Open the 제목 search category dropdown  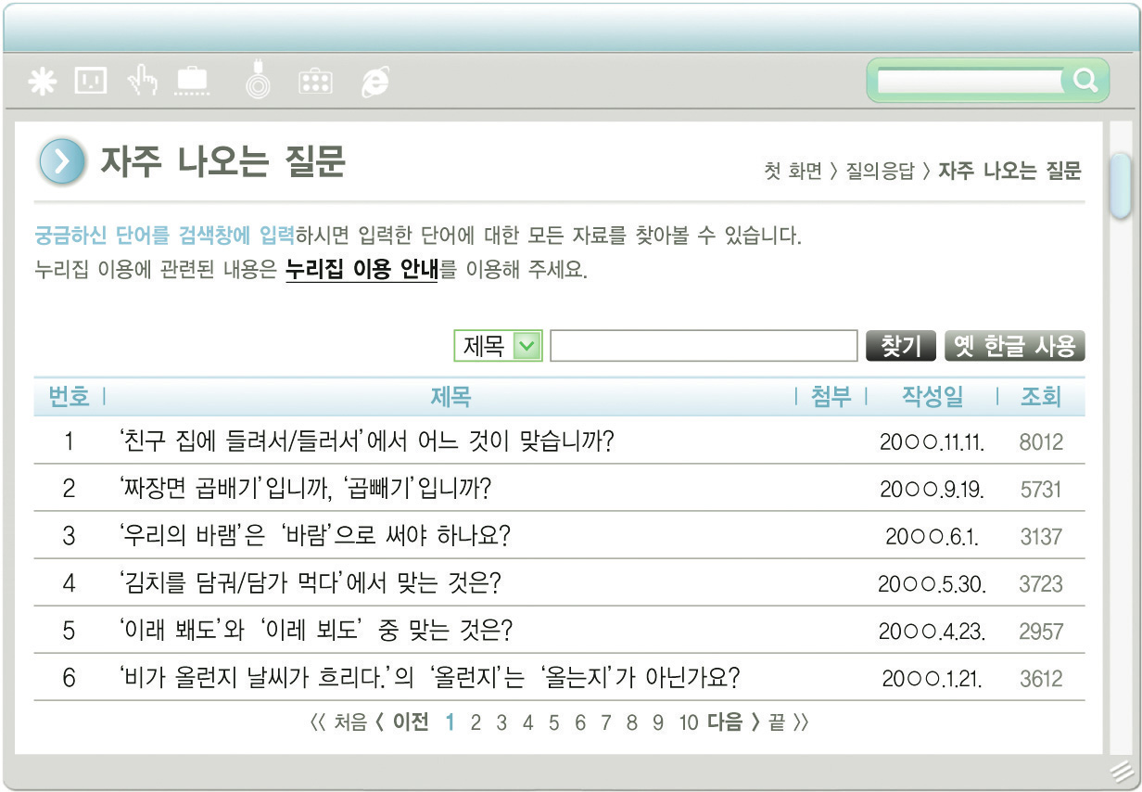[526, 347]
